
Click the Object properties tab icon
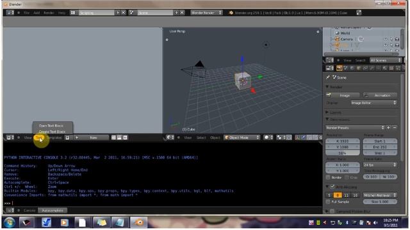(359, 68)
